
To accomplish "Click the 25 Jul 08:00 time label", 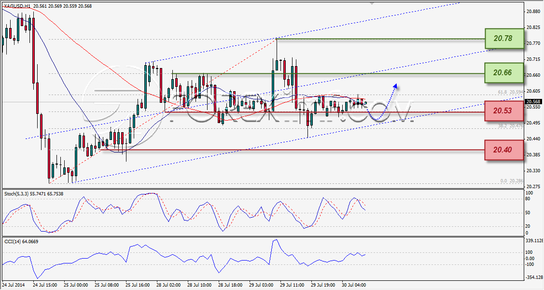I will (x=107, y=285).
